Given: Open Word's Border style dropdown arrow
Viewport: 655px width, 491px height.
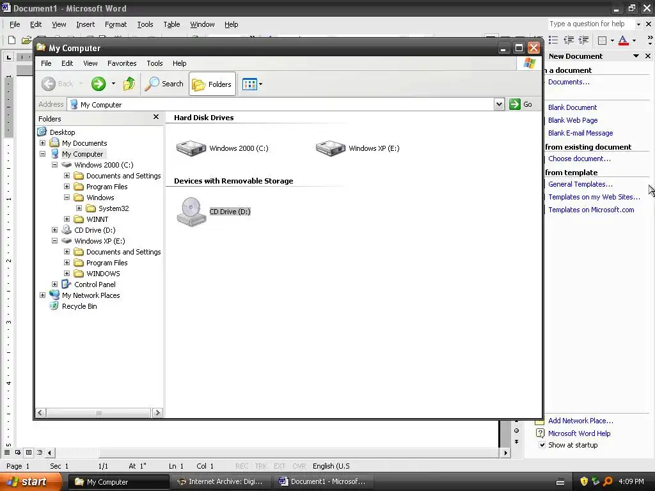Looking at the screenshot, I should click(612, 40).
